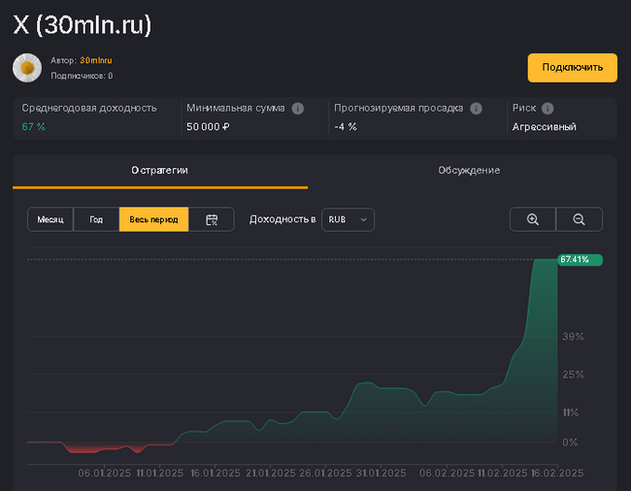Viewport: 631px width, 491px height.
Task: Open the author link 30mlnru
Action: (96, 60)
